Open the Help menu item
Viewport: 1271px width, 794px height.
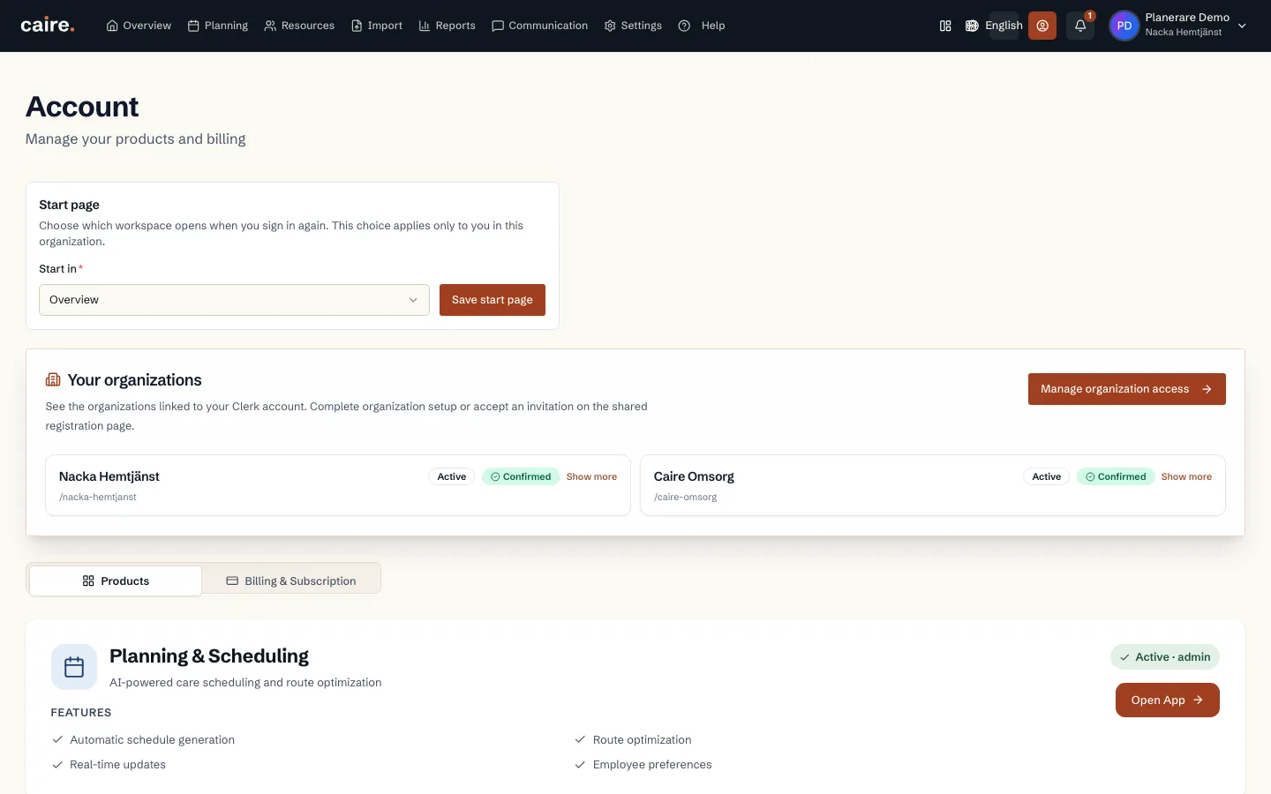pos(702,26)
